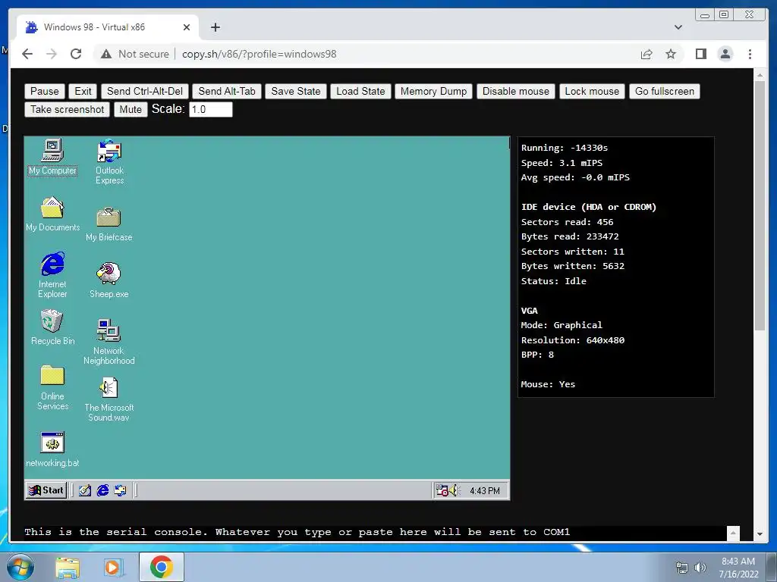This screenshot has height=582, width=777.
Task: Click the host speaker volume tray icon
Action: coord(700,568)
